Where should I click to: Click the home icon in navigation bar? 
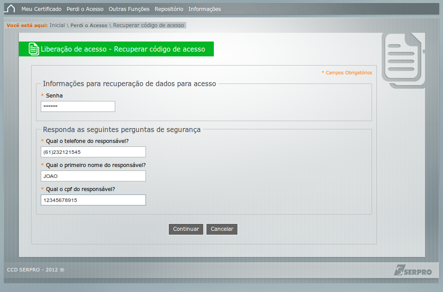[x=9, y=8]
